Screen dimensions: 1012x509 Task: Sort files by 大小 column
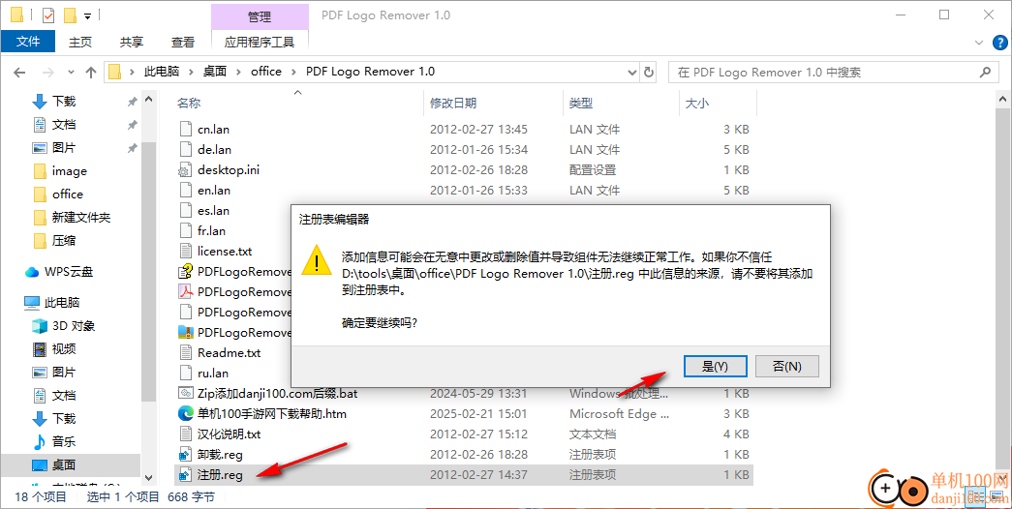696,104
